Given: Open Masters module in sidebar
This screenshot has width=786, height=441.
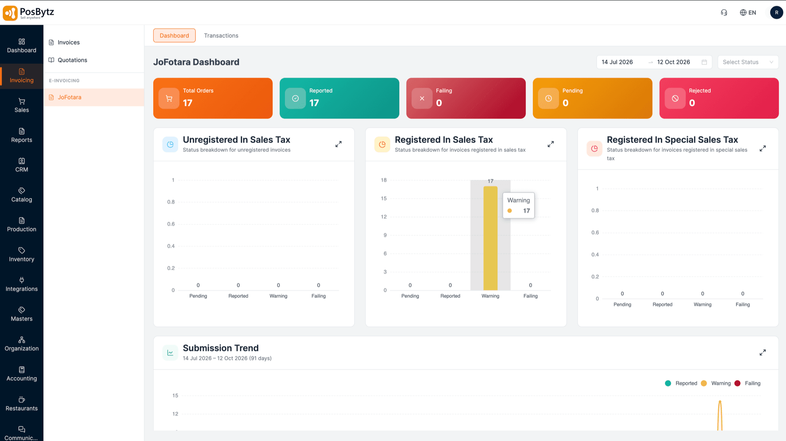Looking at the screenshot, I should (22, 315).
